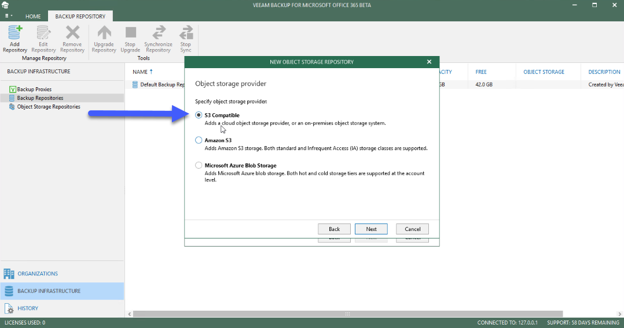Click the Stop Sync icon
This screenshot has height=328, width=624.
pyautogui.click(x=186, y=32)
